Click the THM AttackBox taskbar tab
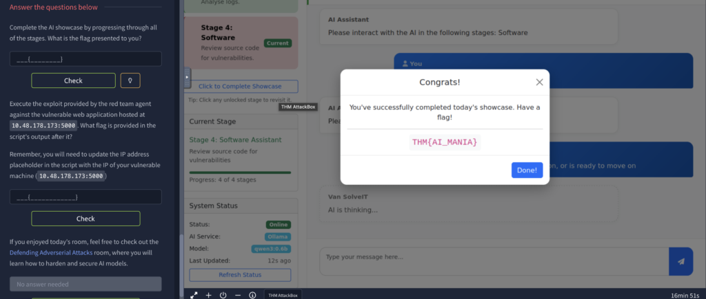 point(283,295)
